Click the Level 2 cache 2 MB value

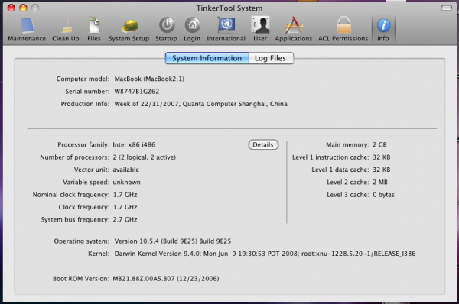[x=380, y=183]
